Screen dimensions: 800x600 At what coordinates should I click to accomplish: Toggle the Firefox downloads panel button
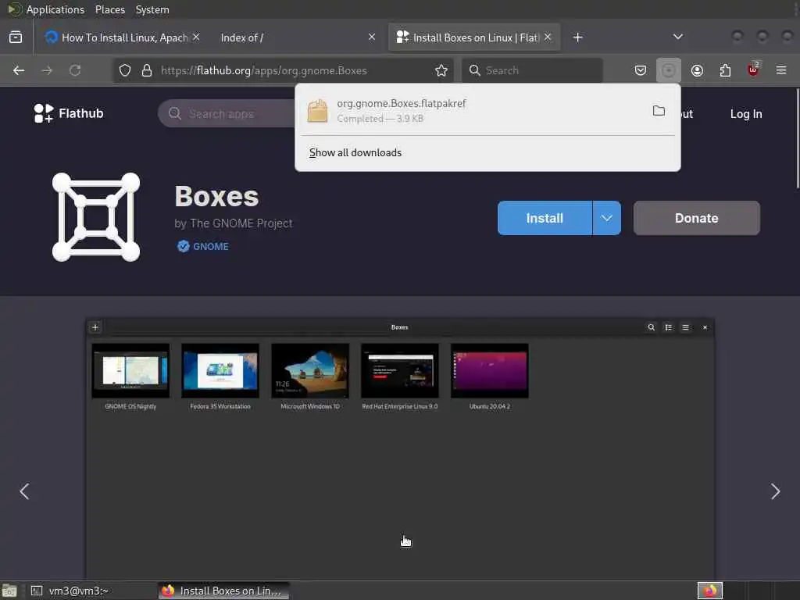point(669,70)
